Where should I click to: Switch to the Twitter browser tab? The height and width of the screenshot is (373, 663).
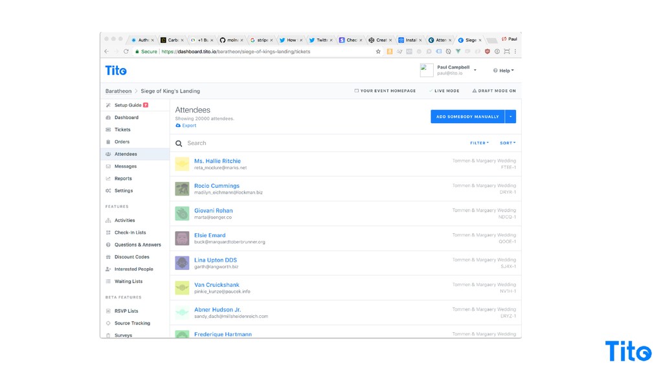[320, 40]
